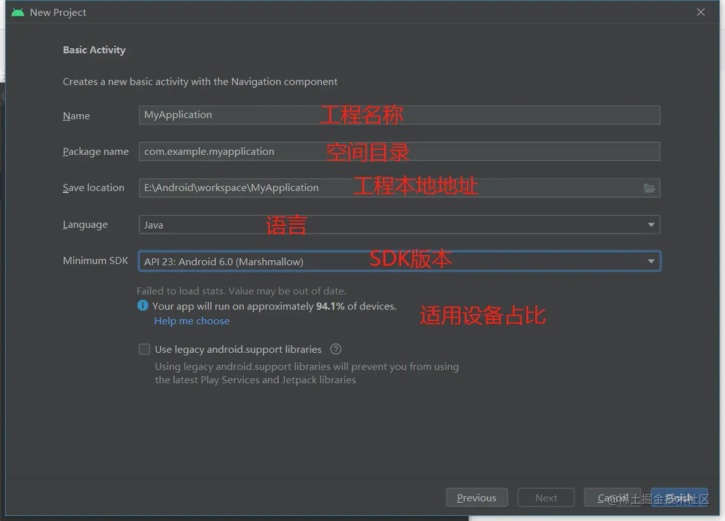Open the Language dropdown showing Java
The height and width of the screenshot is (521, 725).
(x=399, y=225)
